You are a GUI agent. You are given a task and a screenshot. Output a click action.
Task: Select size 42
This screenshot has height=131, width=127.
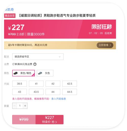tap(53, 84)
